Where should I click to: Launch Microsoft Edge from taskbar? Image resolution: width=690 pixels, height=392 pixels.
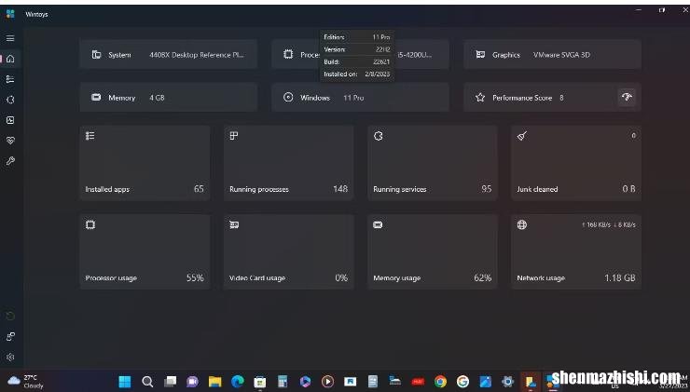[238, 382]
